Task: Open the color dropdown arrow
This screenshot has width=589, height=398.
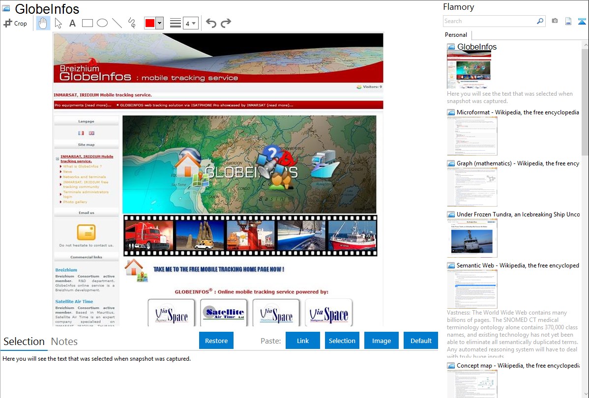Action: (160, 23)
